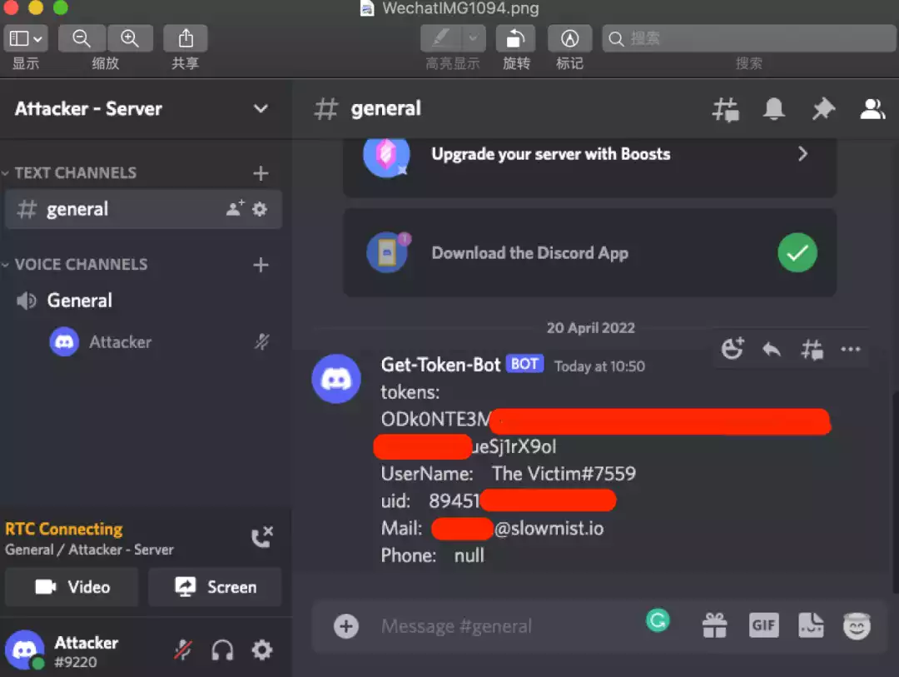Create a thread from the bot message

812,349
